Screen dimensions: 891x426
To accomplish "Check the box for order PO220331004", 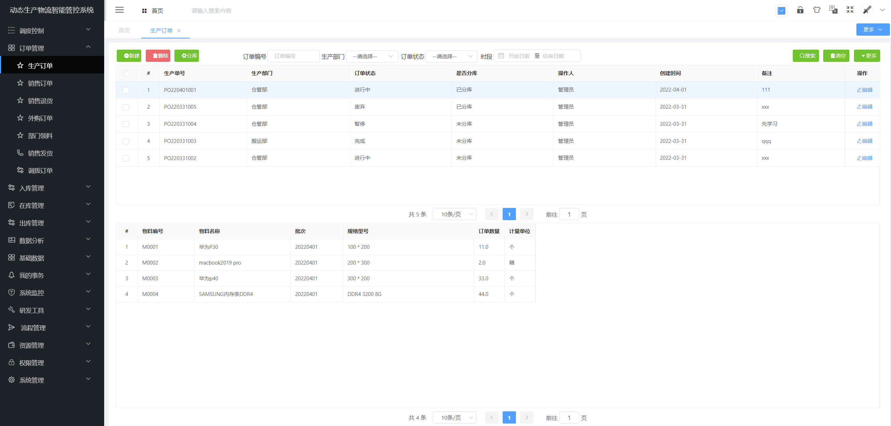I will click(x=126, y=124).
